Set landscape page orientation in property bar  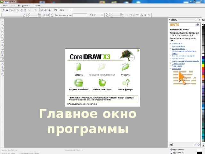click(x=48, y=15)
